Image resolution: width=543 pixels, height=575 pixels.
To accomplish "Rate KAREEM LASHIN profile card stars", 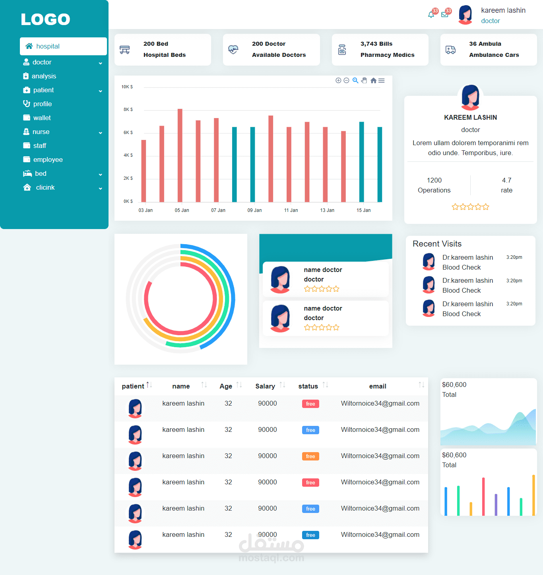I will point(470,207).
